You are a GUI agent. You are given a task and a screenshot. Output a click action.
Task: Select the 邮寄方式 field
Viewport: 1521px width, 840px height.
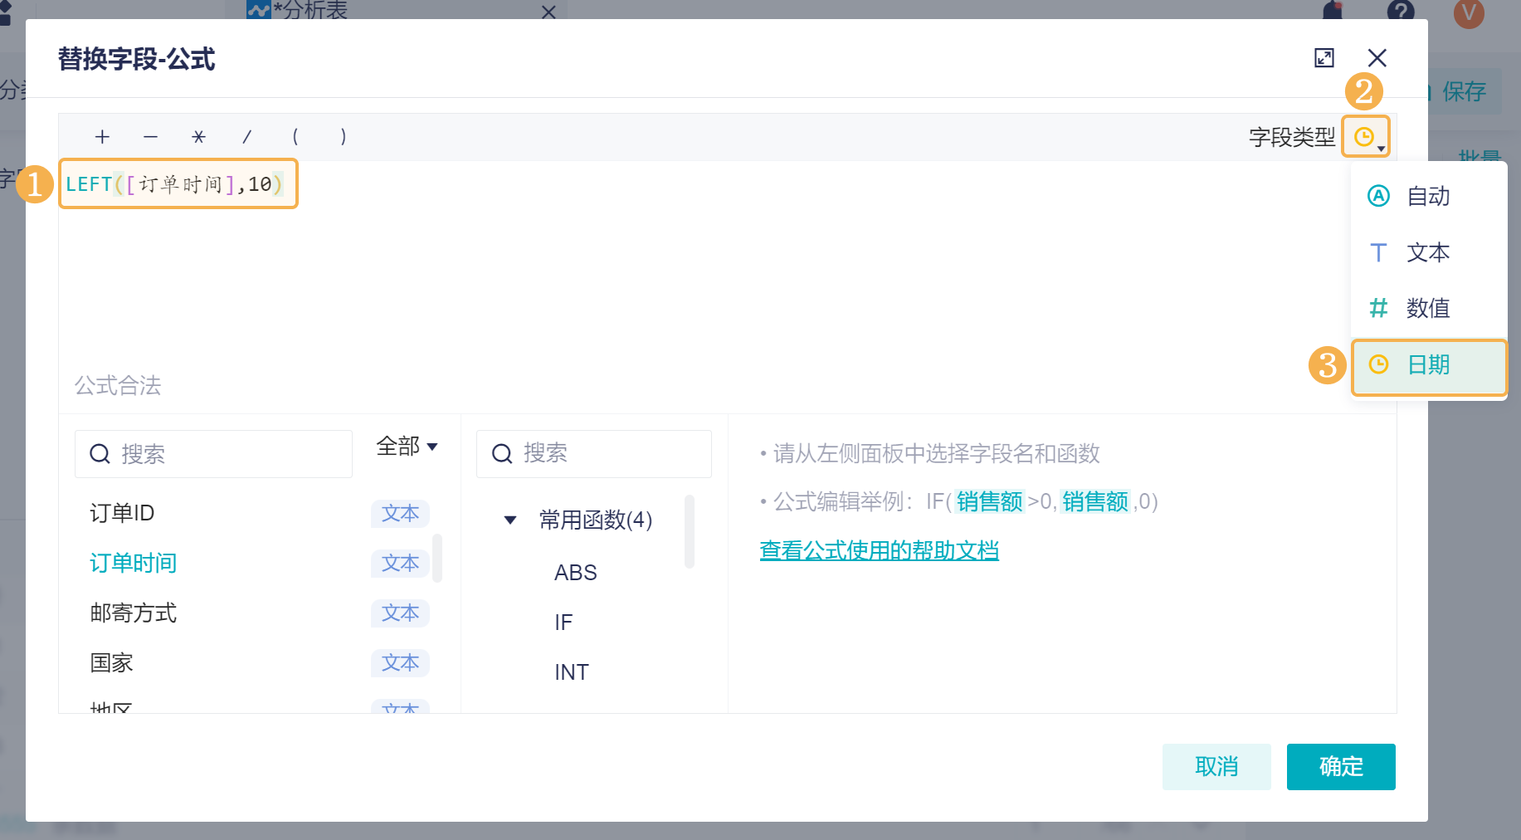tap(134, 613)
